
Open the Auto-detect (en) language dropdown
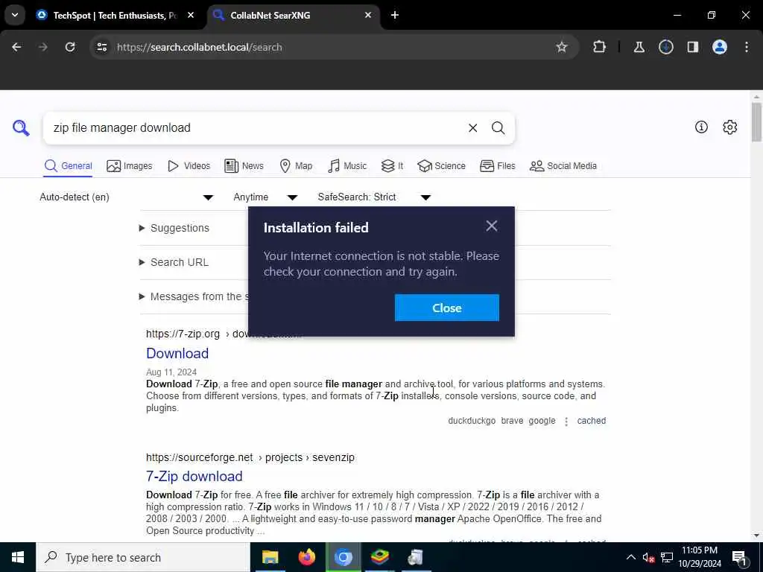[127, 197]
